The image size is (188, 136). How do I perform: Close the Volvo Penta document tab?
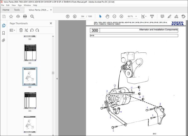[51, 10]
